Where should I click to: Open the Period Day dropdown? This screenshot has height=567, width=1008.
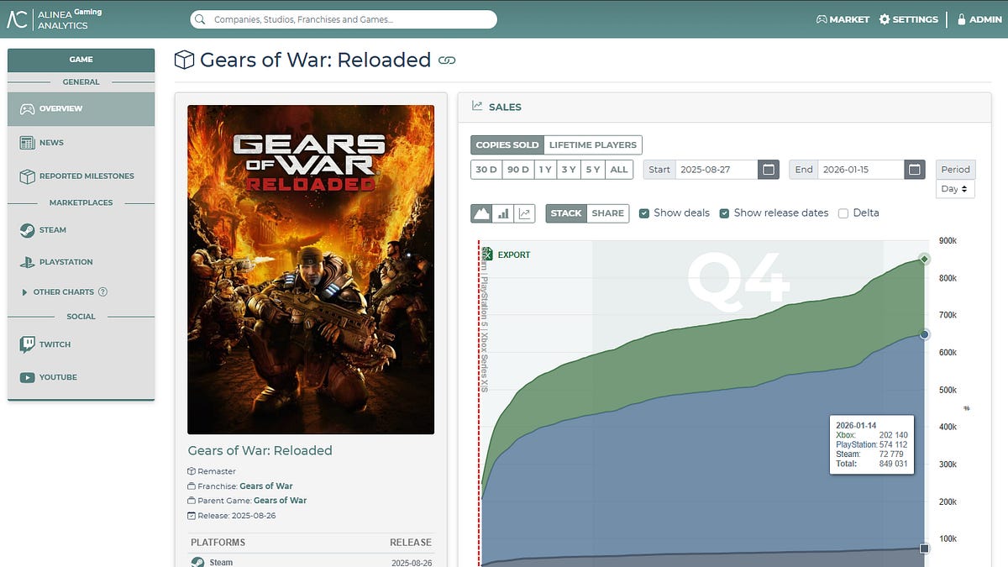point(956,189)
